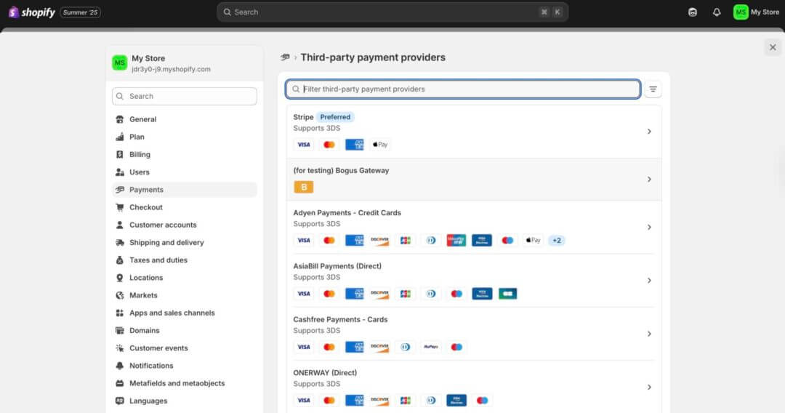Click the JCB icon under Adyen Payments
This screenshot has height=413, width=785.
coord(406,240)
